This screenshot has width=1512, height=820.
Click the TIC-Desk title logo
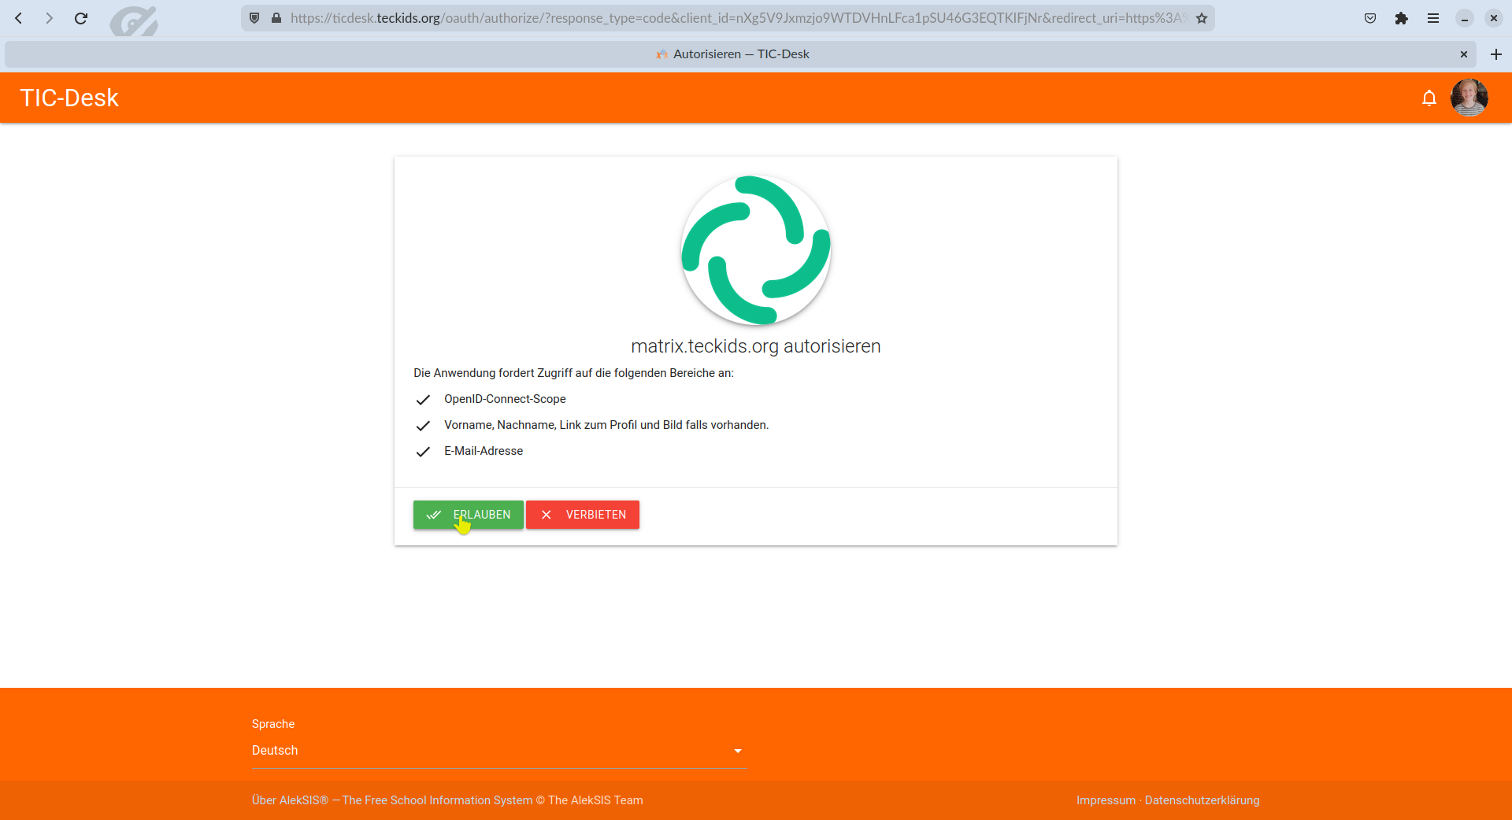pyautogui.click(x=69, y=98)
